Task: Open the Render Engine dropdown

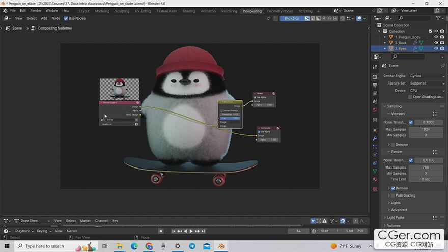Action: [427, 76]
